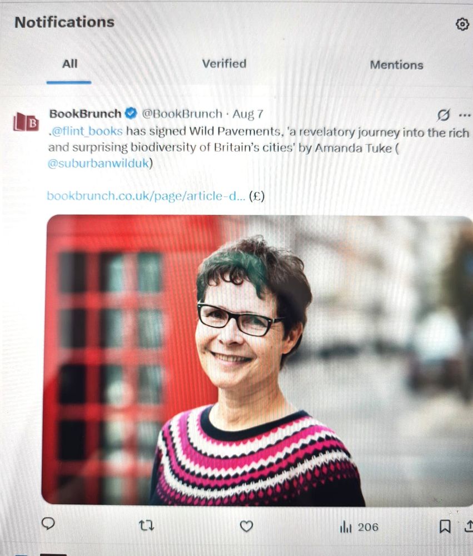View tweet analytics showing 206 views

(x=359, y=527)
